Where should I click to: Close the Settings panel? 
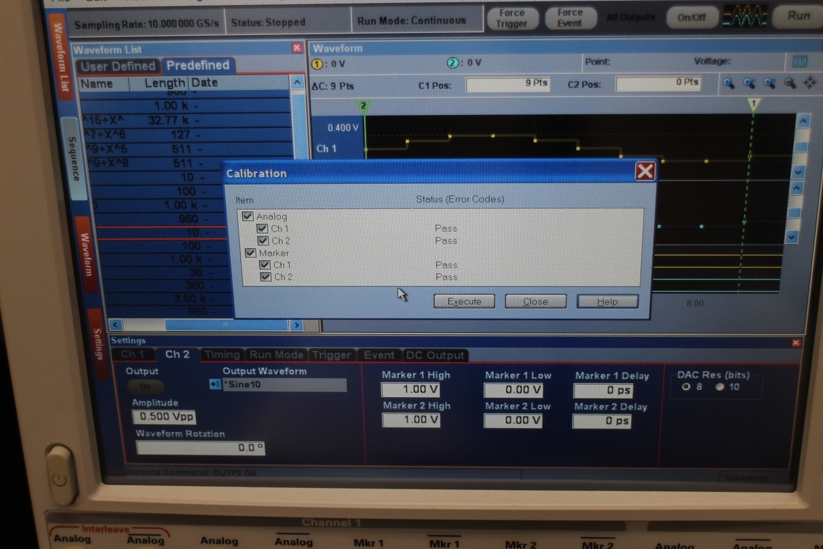796,342
